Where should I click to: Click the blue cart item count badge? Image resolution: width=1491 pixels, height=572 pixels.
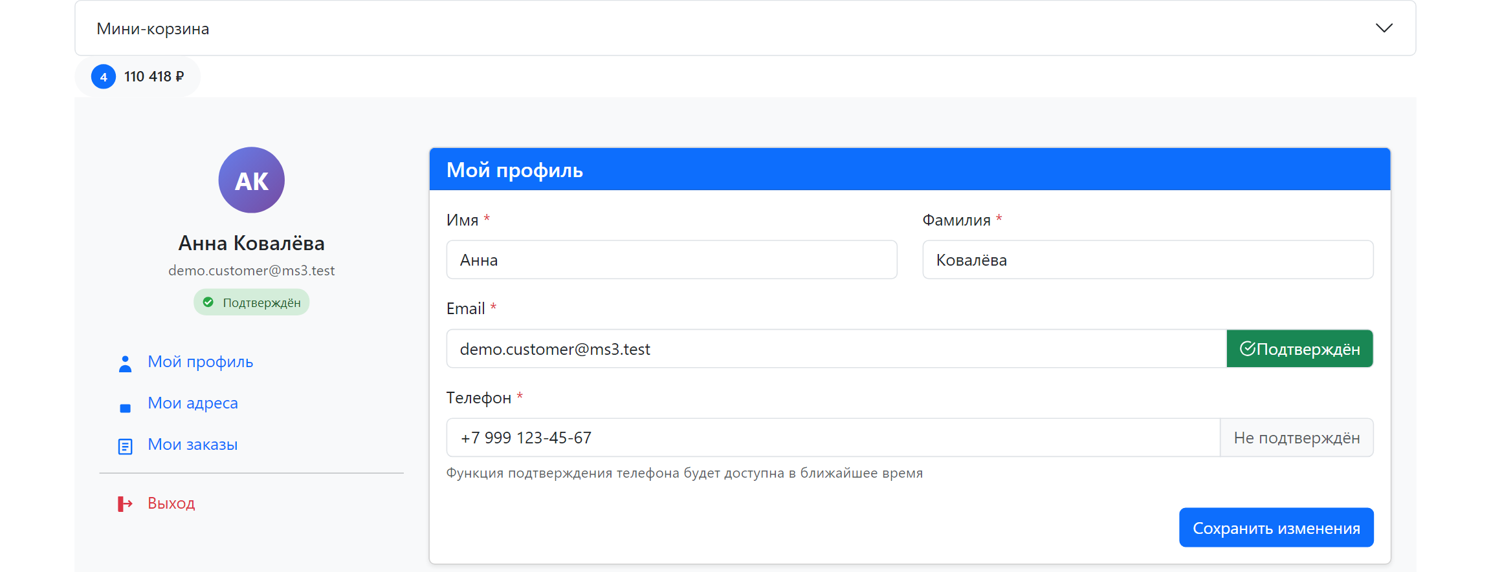click(x=104, y=77)
